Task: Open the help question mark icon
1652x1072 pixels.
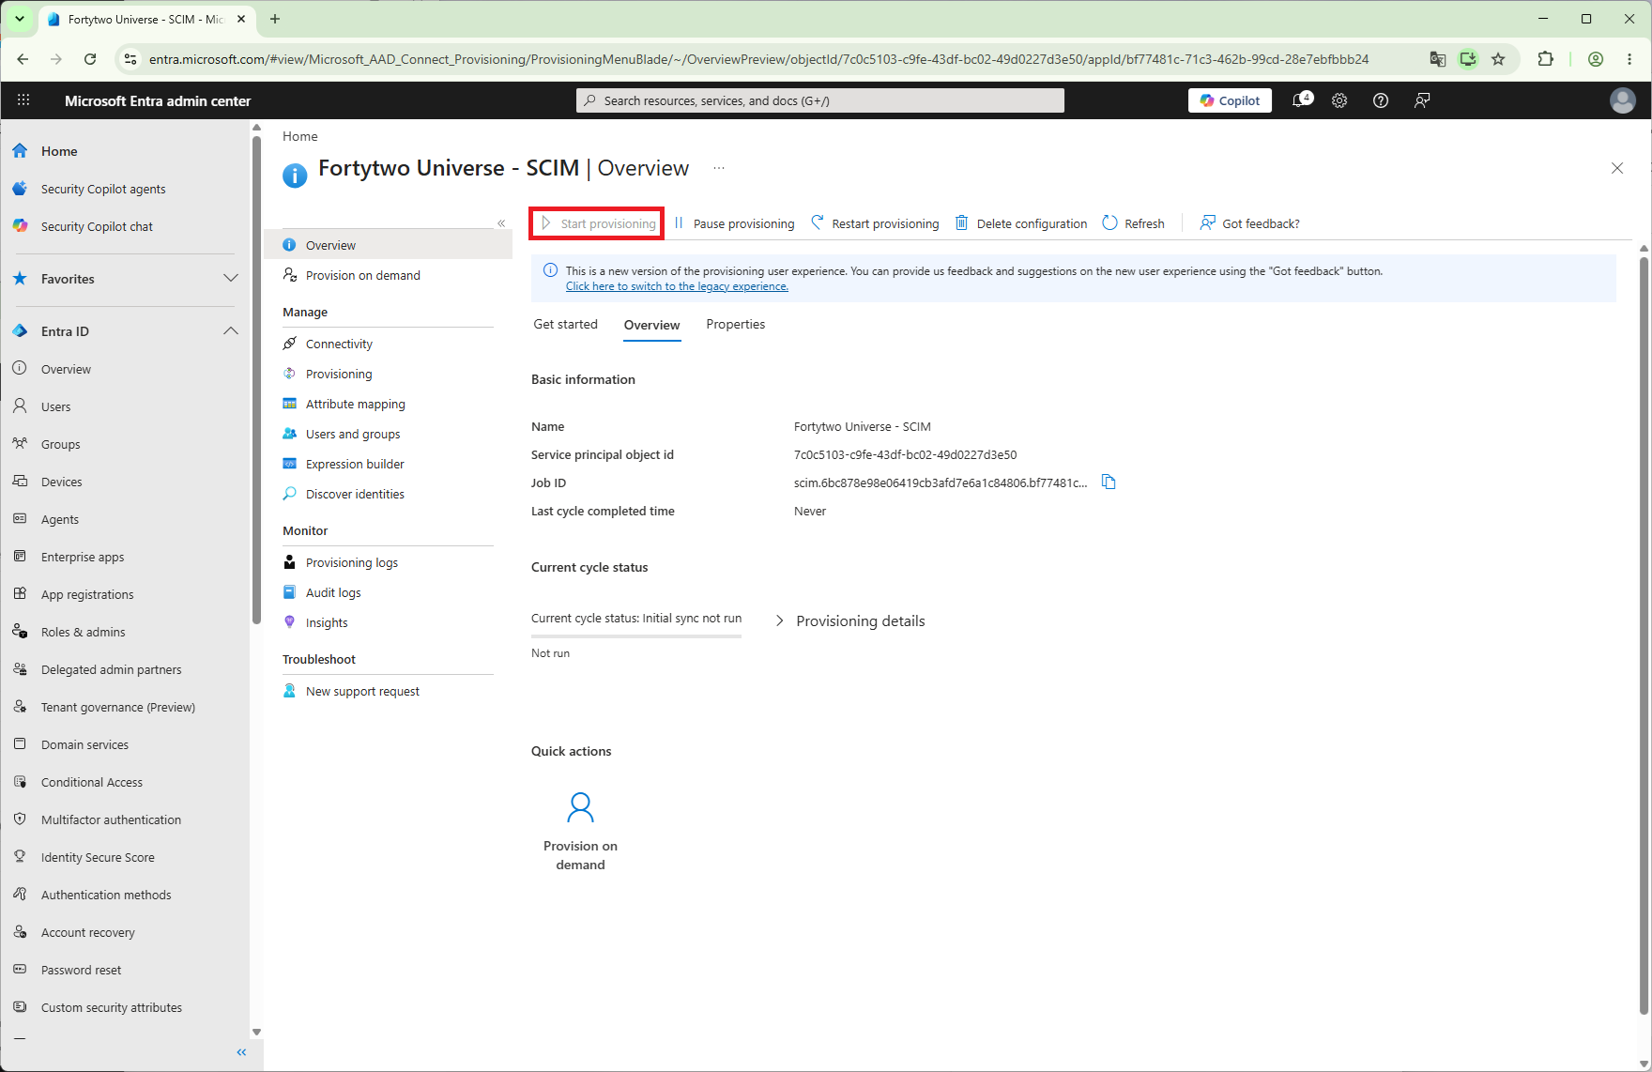Action: pyautogui.click(x=1381, y=100)
